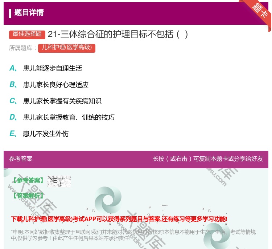The width and height of the screenshot is (272, 249).
Task: Click the 【参考答案】 label
Action: [29, 181]
